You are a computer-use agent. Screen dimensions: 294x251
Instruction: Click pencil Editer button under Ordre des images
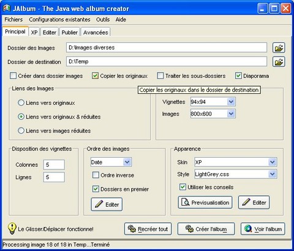click(107, 204)
